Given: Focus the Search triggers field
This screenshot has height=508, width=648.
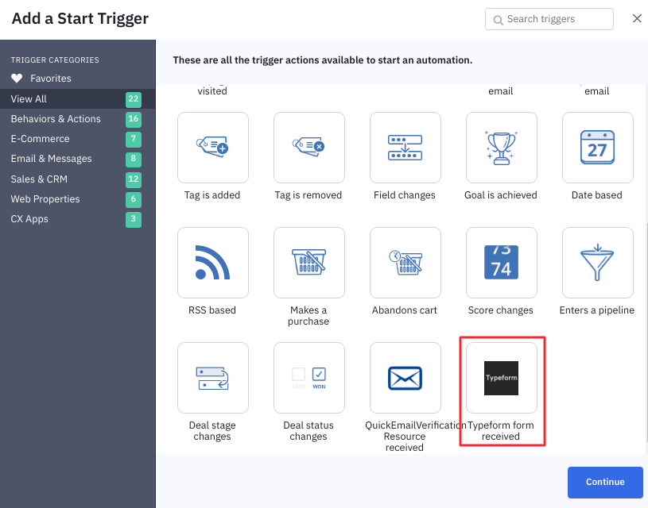Looking at the screenshot, I should [x=549, y=19].
